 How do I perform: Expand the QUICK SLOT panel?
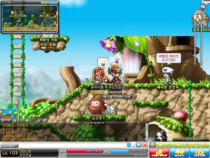pos(191,140)
